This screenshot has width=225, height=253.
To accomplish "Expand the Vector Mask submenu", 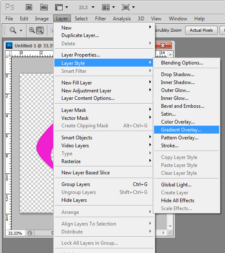I will pos(104,118).
